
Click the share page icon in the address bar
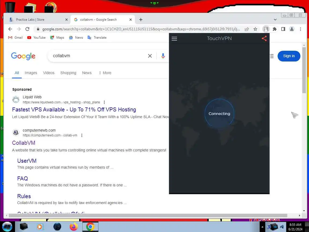point(247,29)
